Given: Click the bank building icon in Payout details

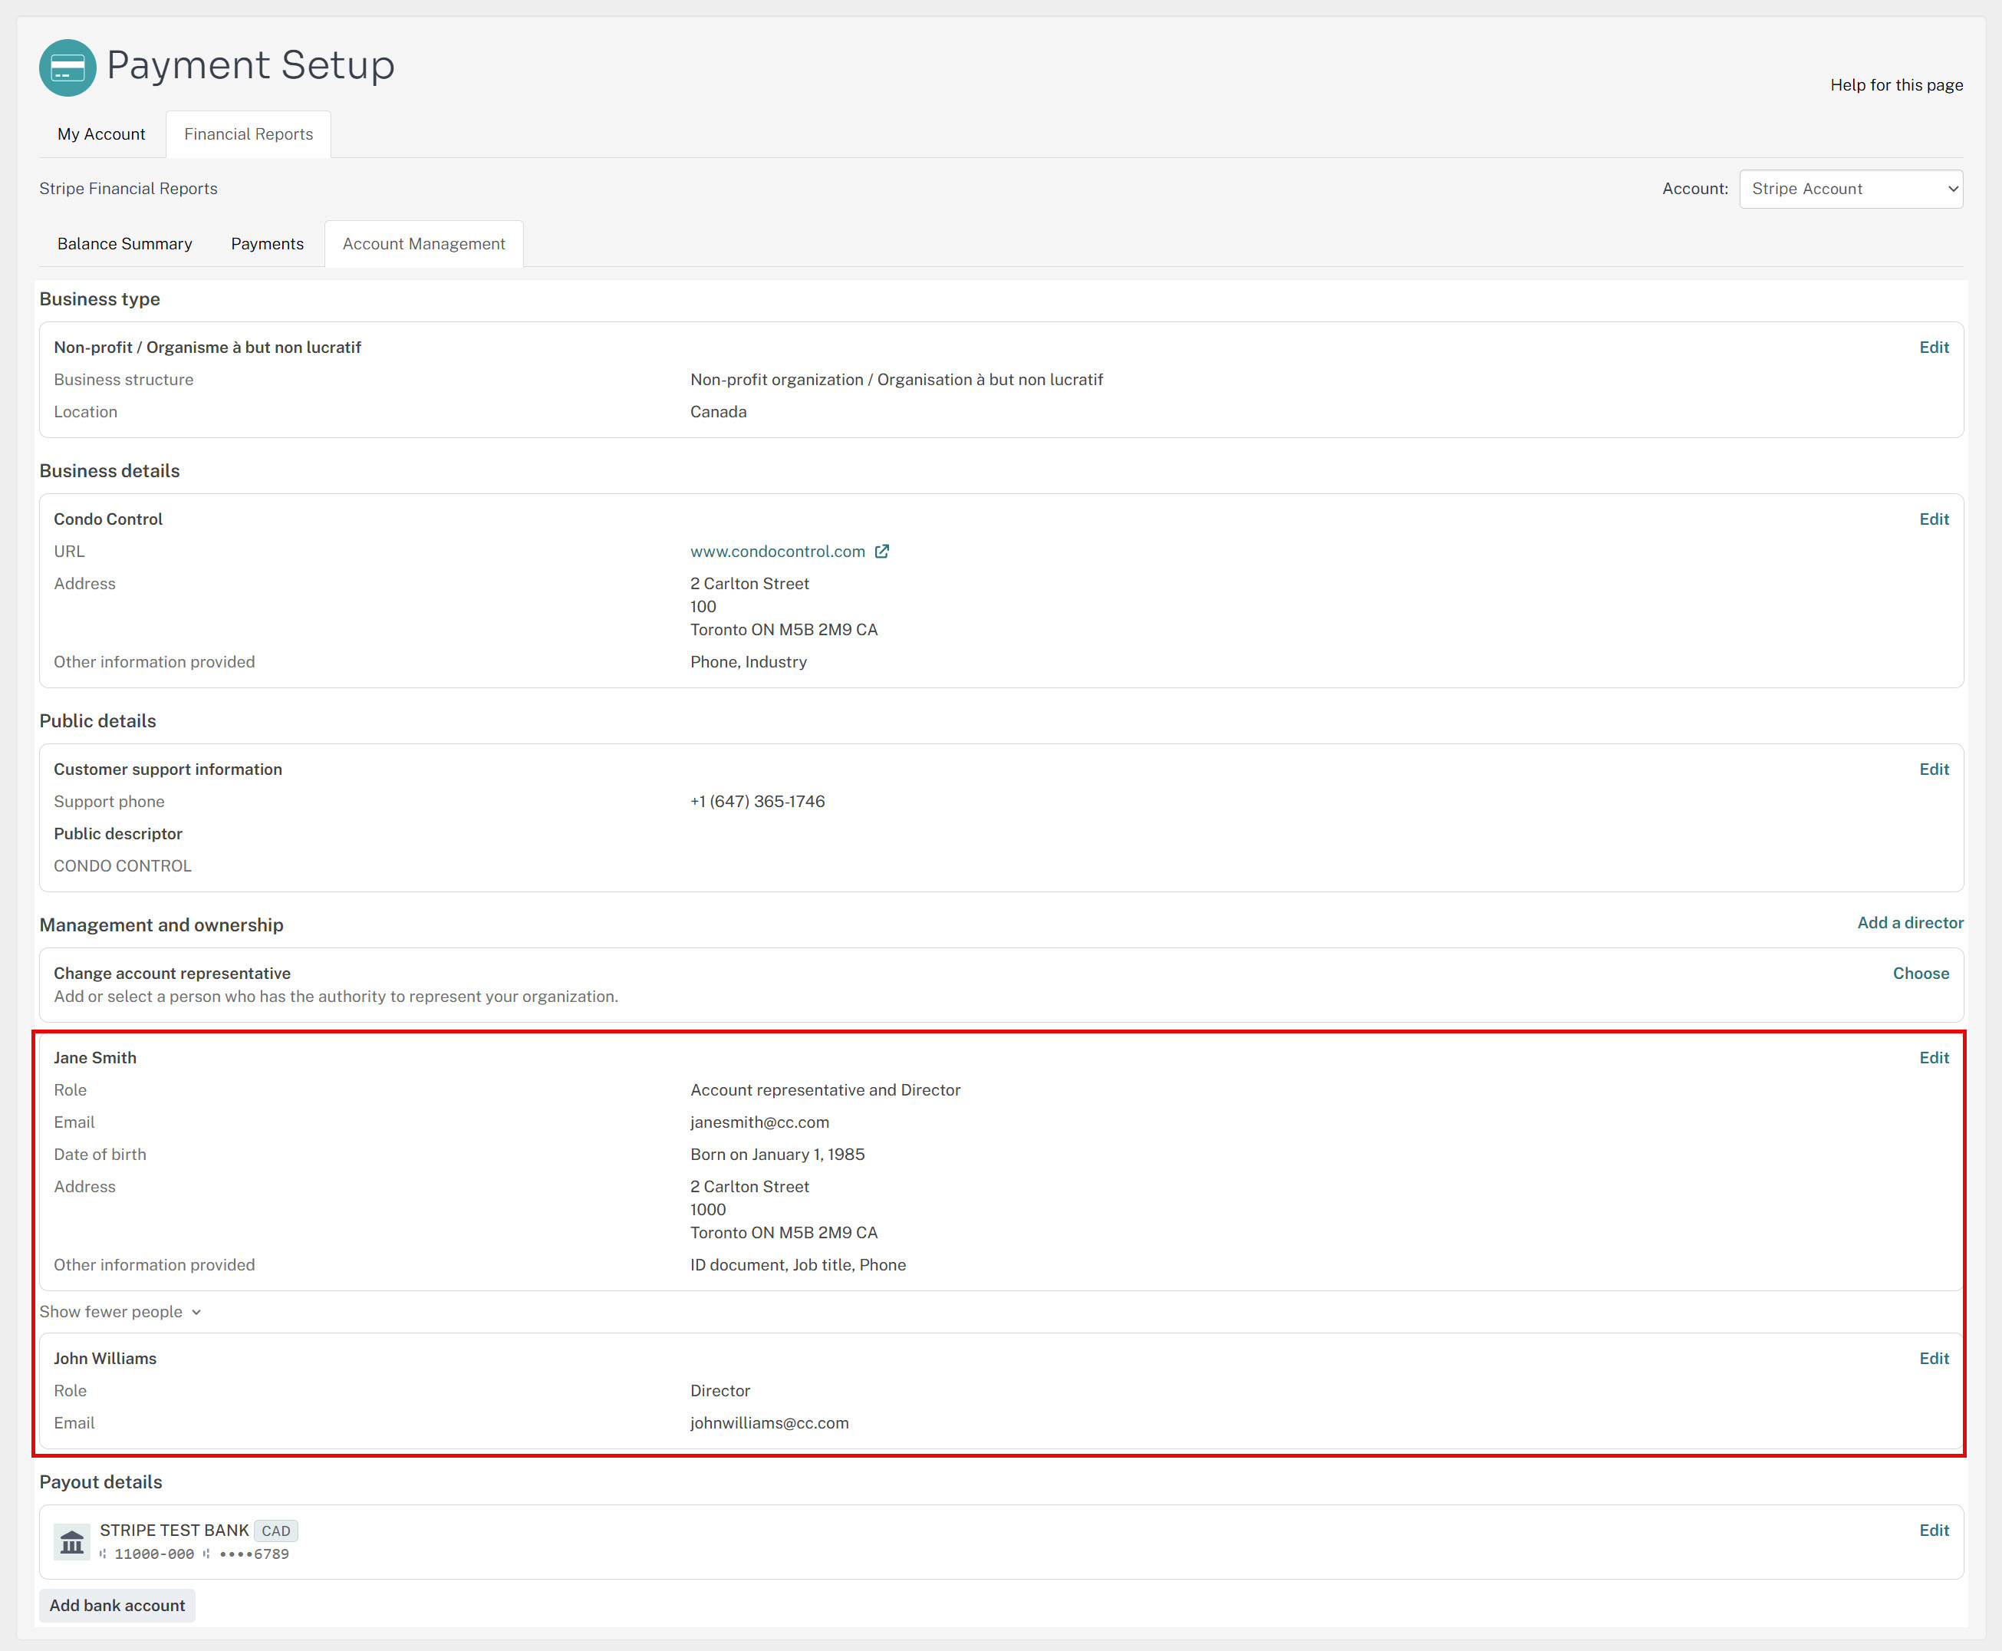Looking at the screenshot, I should (x=72, y=1541).
